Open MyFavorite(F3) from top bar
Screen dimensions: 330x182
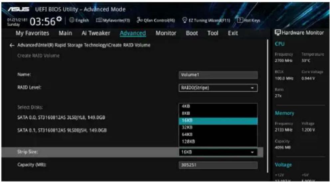point(113,20)
